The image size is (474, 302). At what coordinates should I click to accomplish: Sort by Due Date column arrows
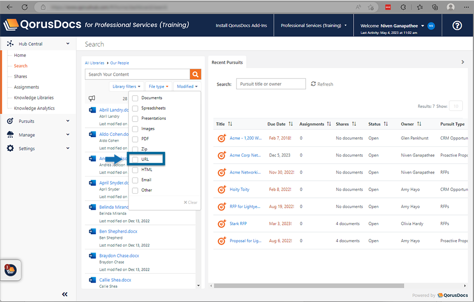[x=291, y=124]
